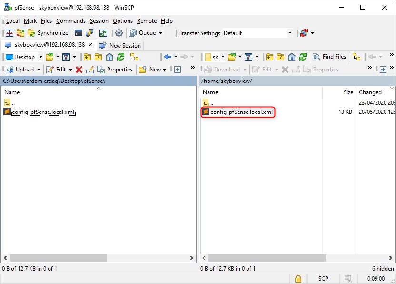The image size is (396, 284).
Task: Click the local panel plus select icon
Action: click(x=178, y=70)
